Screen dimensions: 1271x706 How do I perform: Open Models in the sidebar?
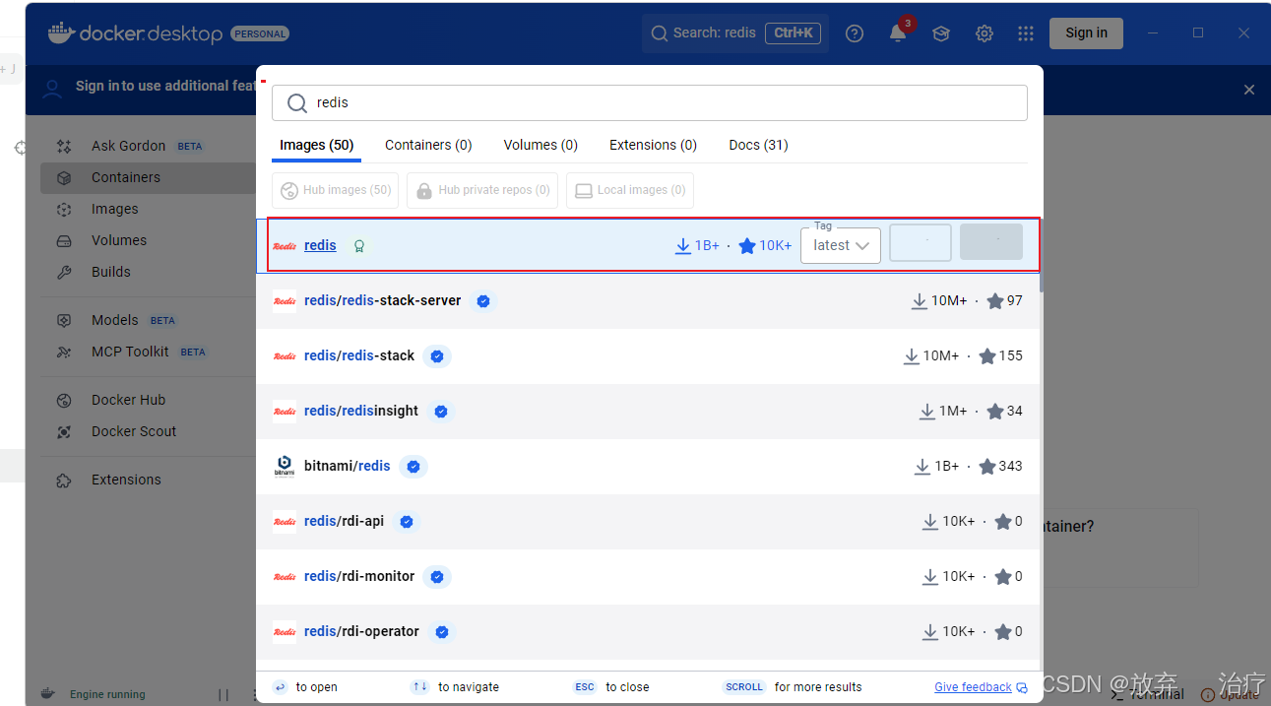(x=114, y=320)
